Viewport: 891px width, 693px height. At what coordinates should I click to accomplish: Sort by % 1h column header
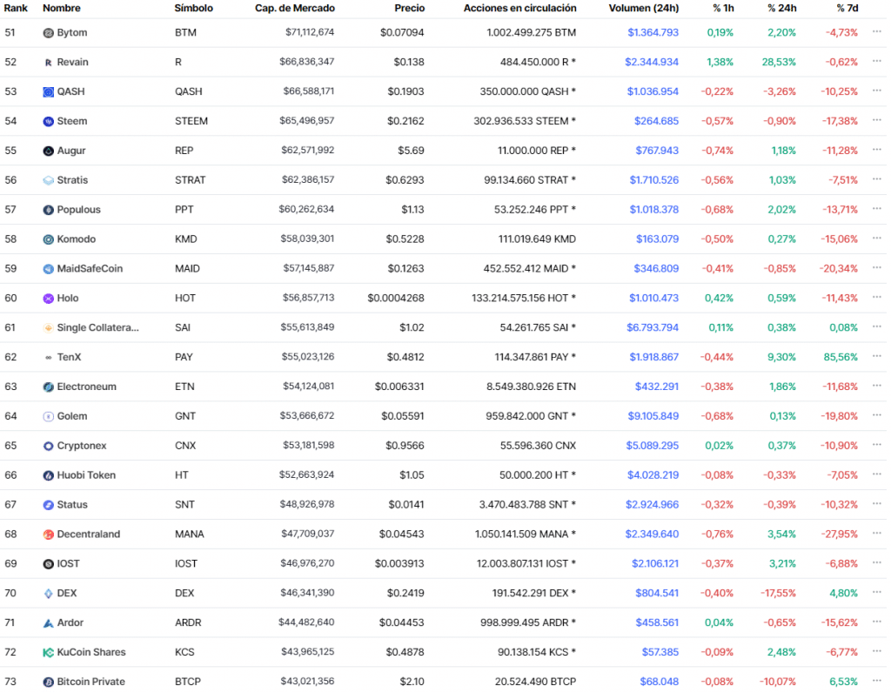723,8
